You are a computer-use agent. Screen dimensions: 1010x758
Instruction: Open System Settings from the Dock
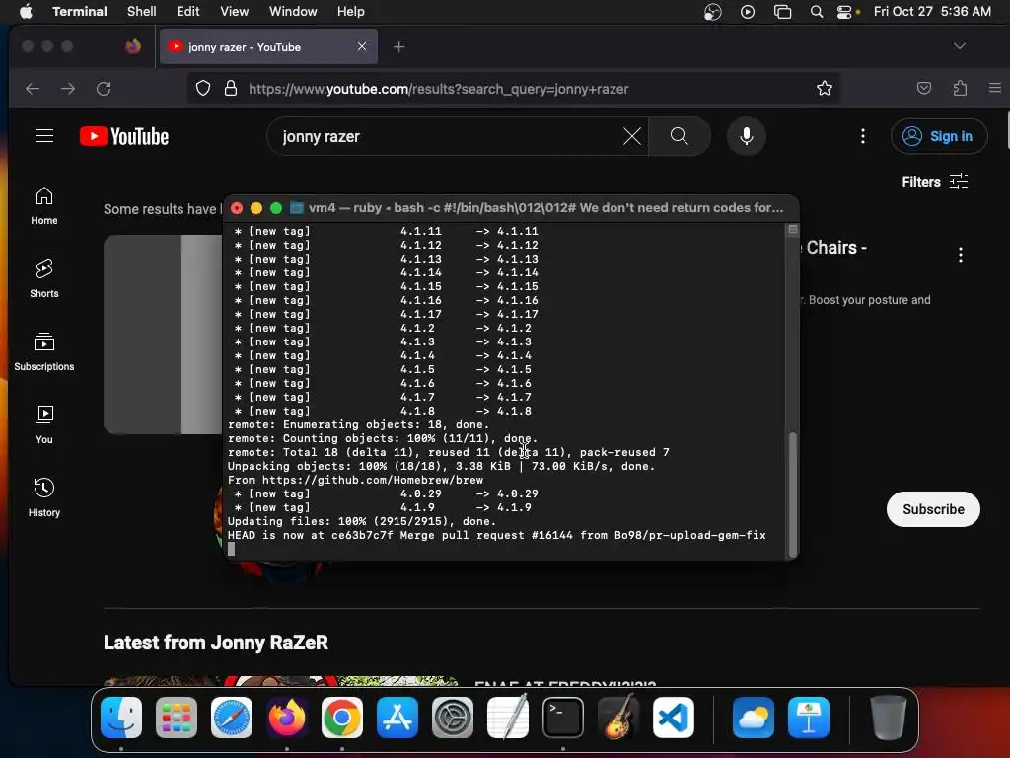(x=452, y=718)
